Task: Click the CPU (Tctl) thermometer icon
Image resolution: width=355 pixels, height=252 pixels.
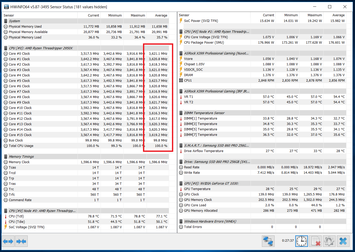Action: tap(6, 216)
